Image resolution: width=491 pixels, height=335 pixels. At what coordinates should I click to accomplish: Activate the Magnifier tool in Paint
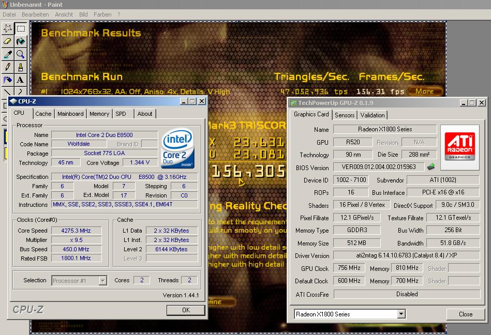tap(21, 54)
